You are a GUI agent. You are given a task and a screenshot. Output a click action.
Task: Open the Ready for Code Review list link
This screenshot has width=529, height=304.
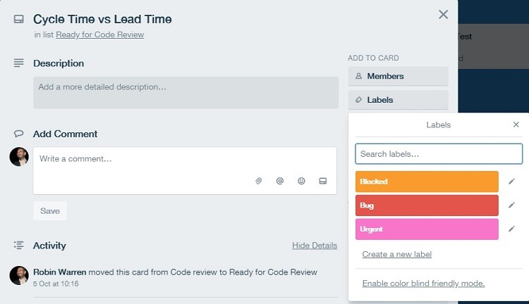coord(100,34)
